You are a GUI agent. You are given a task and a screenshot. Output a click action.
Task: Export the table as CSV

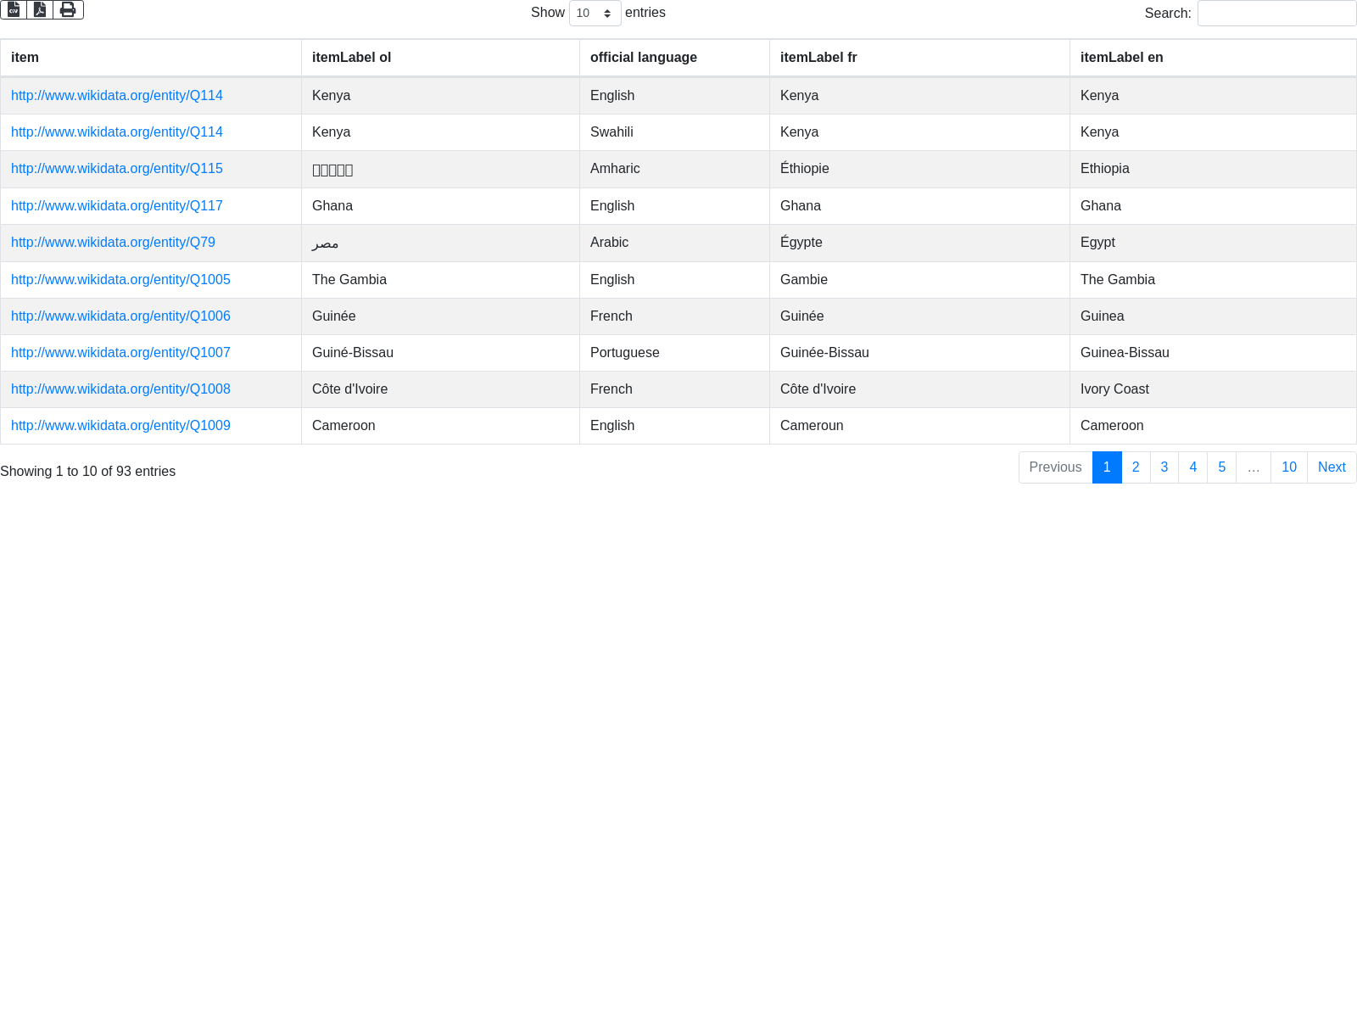(14, 9)
